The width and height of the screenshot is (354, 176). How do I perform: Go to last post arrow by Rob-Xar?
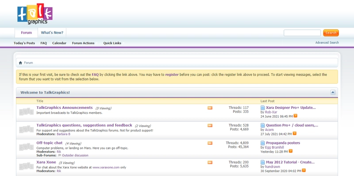(295, 116)
